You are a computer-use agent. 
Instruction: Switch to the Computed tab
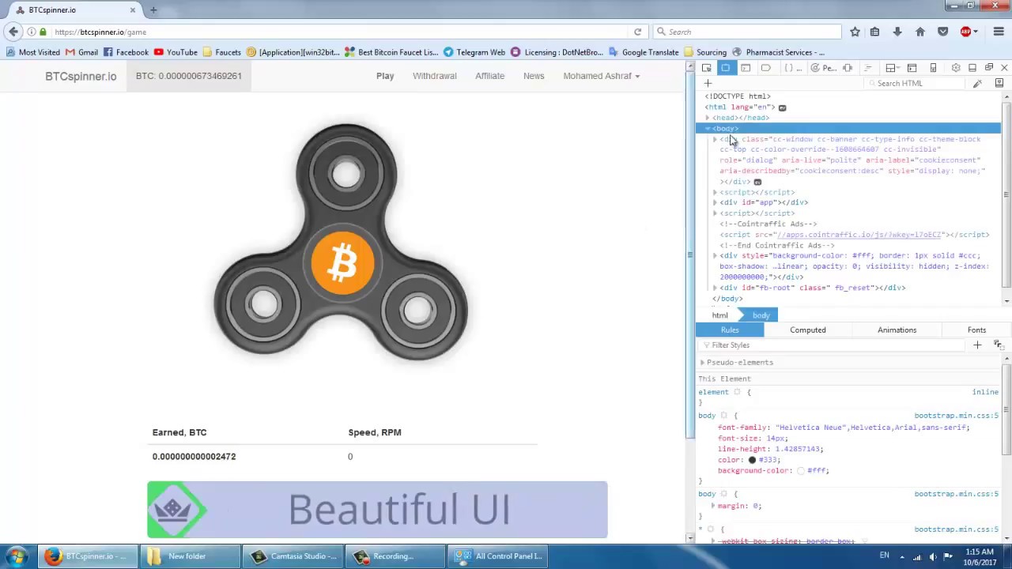click(807, 330)
